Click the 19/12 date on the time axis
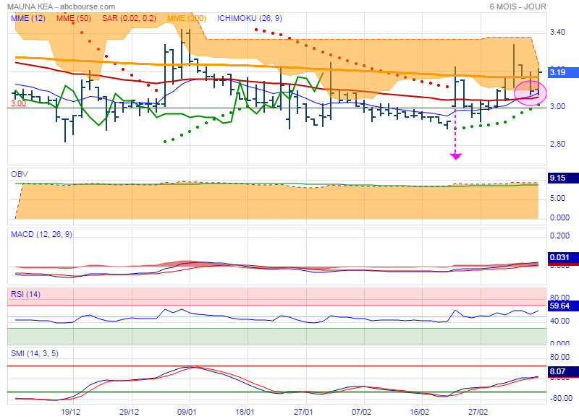Screen dimensions: 579x419 [70, 412]
